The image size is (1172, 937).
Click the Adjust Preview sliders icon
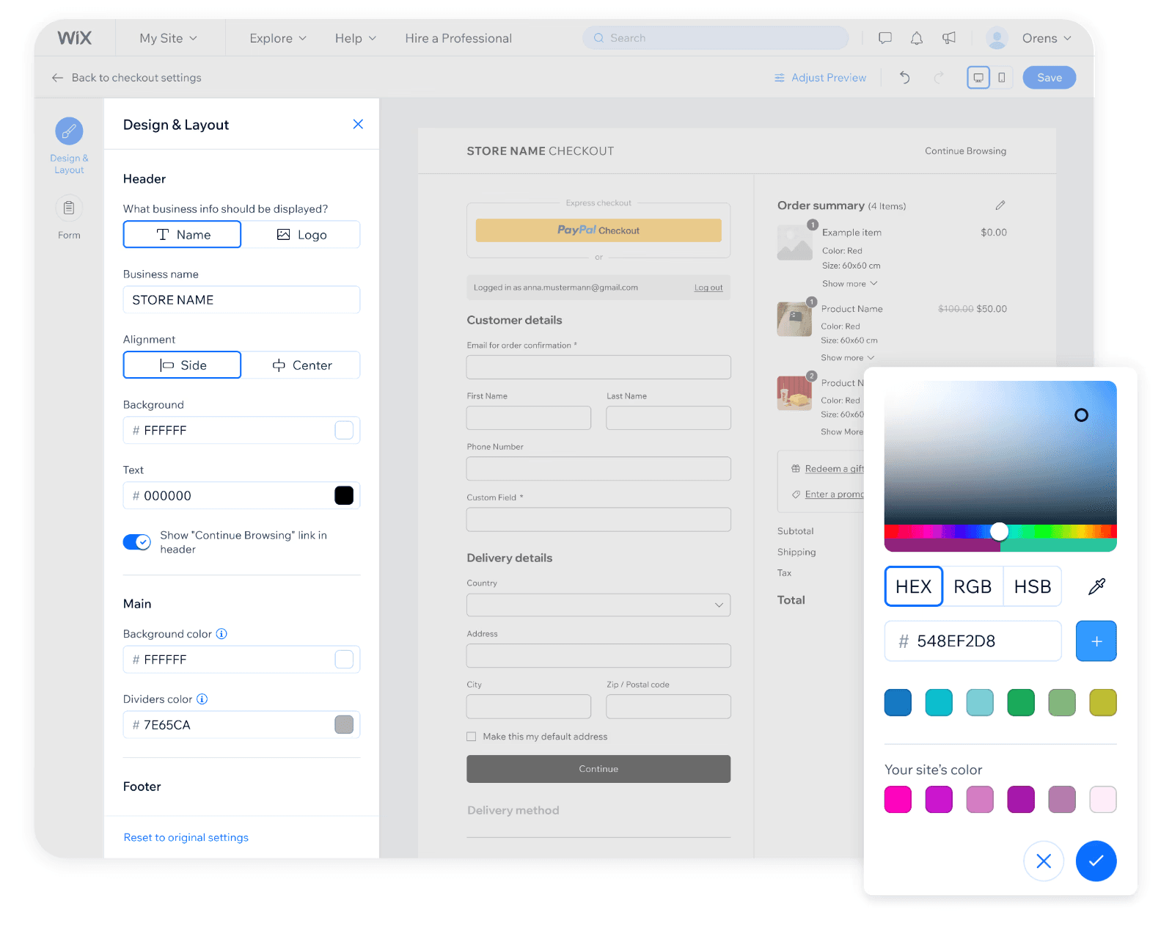point(780,78)
